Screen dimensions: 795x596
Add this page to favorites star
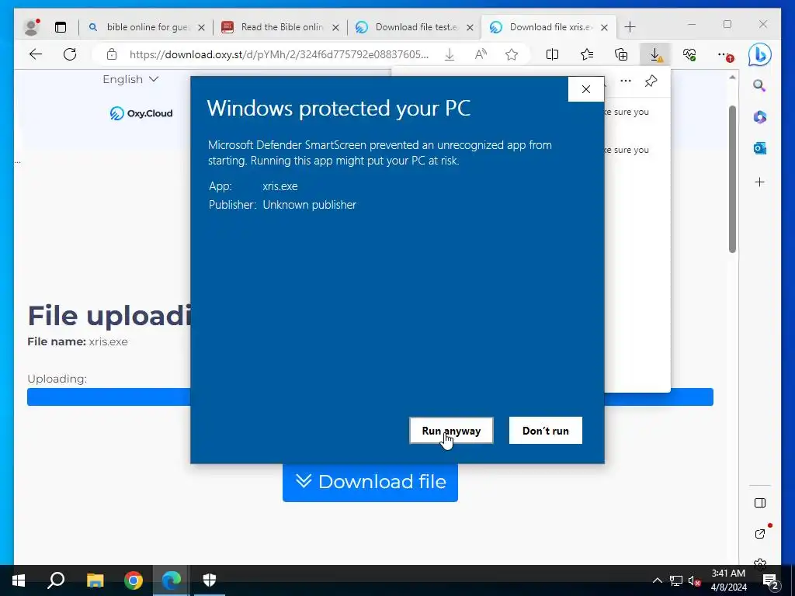[x=512, y=54]
